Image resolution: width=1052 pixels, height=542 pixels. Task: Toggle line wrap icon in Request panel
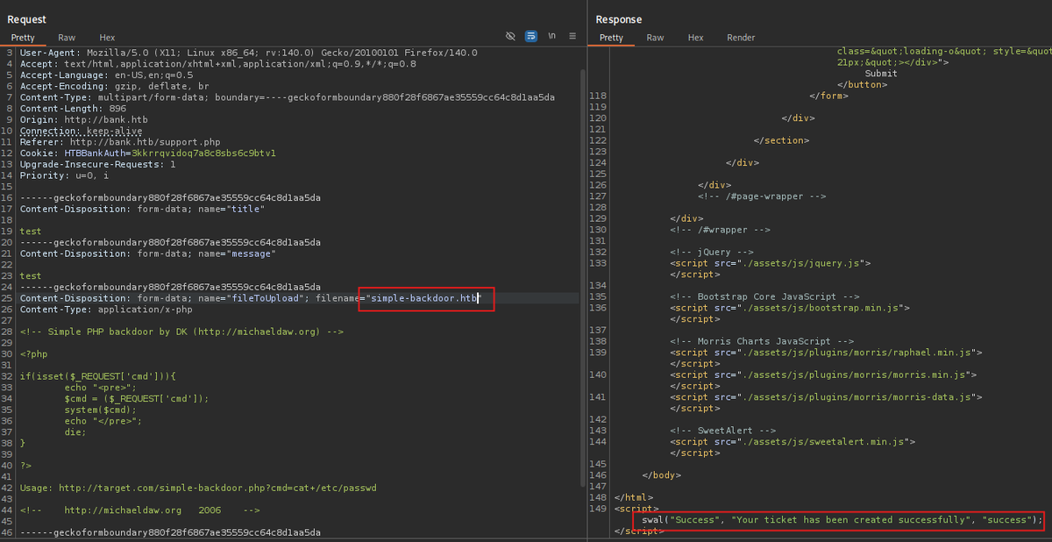(531, 36)
